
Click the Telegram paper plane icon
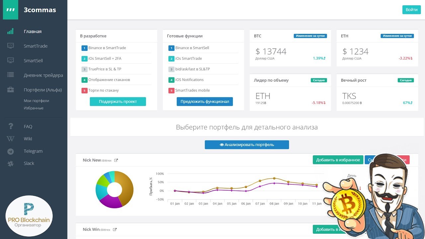(x=11, y=151)
